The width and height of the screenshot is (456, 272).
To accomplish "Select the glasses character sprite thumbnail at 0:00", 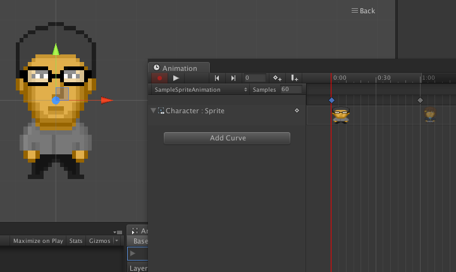I will coord(341,115).
